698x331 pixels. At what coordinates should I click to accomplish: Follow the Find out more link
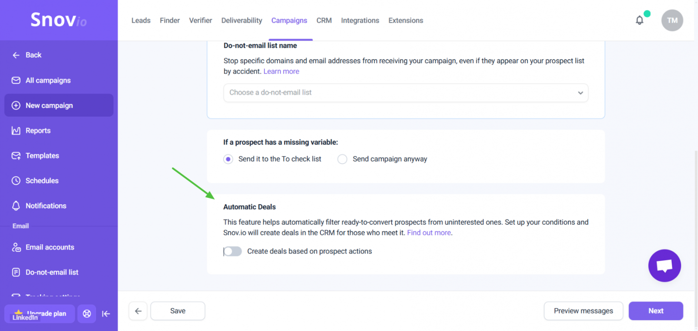[429, 232]
